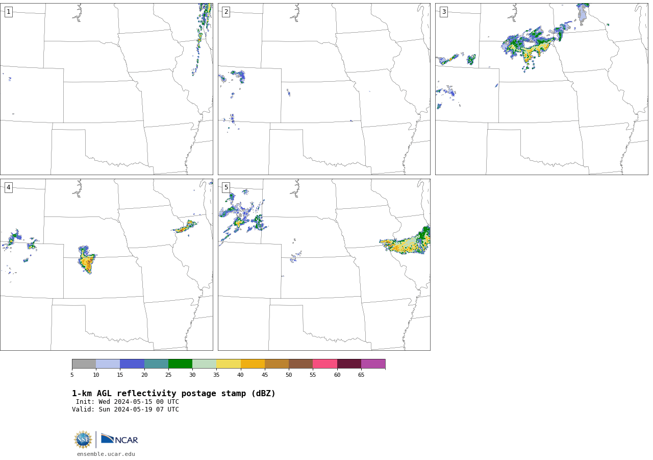This screenshot has width=653, height=460.
Task: Click the brown 50-55 dBZ swatch
Action: coord(301,364)
